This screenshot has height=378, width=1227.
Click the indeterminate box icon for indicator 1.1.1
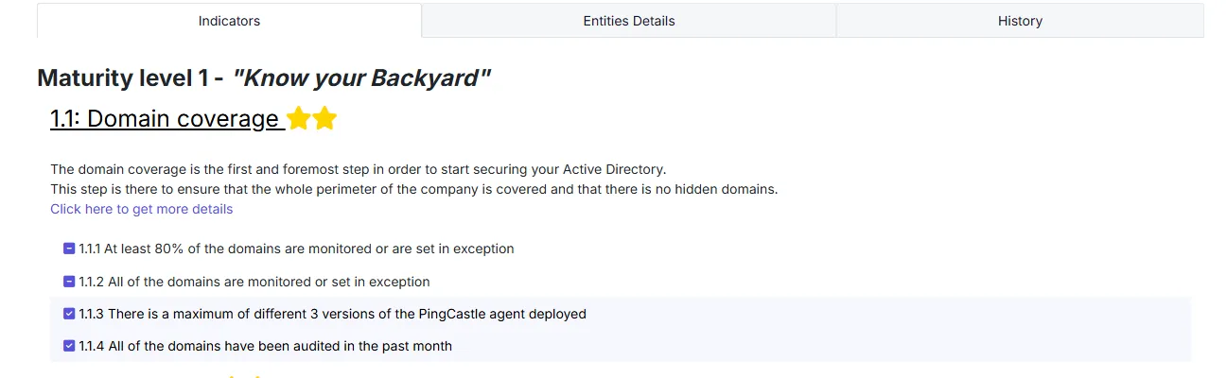[x=69, y=249]
